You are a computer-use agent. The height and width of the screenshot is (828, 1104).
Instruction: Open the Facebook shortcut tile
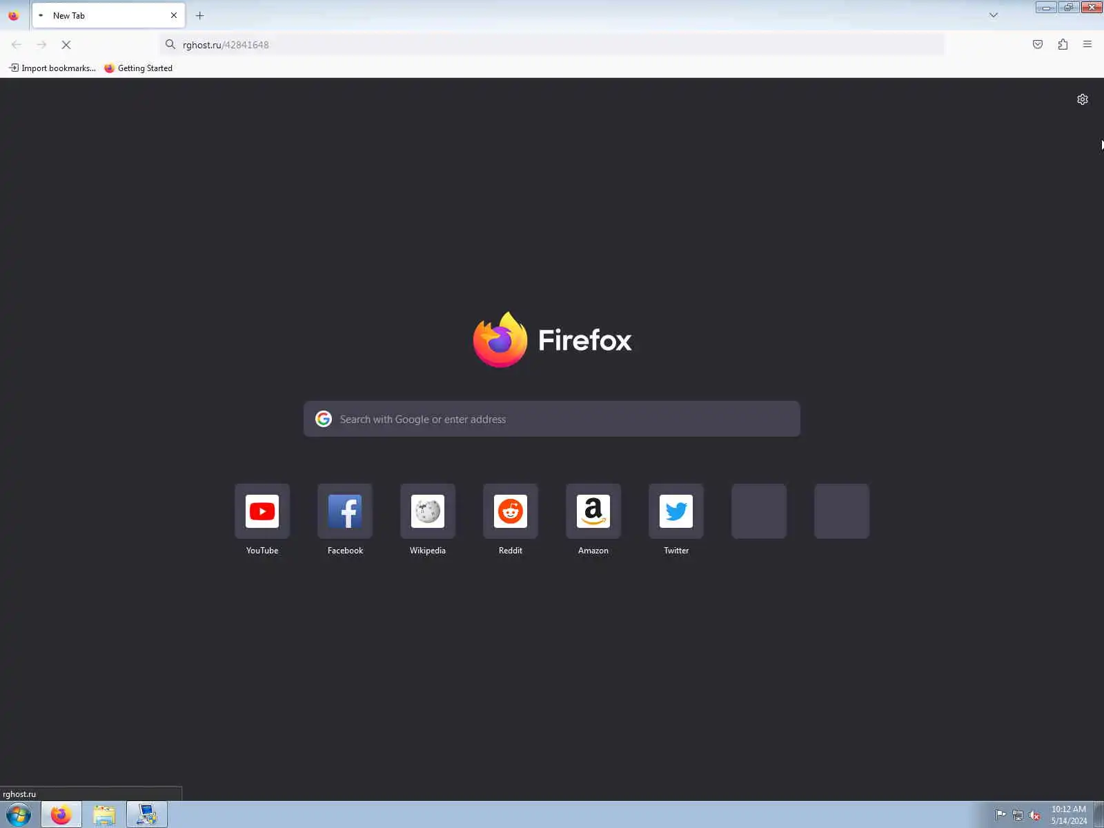(345, 511)
